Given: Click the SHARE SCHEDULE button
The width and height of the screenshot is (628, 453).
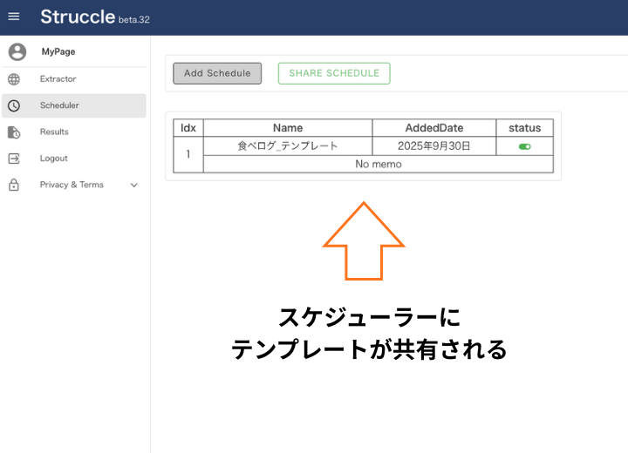Looking at the screenshot, I should pyautogui.click(x=334, y=73).
